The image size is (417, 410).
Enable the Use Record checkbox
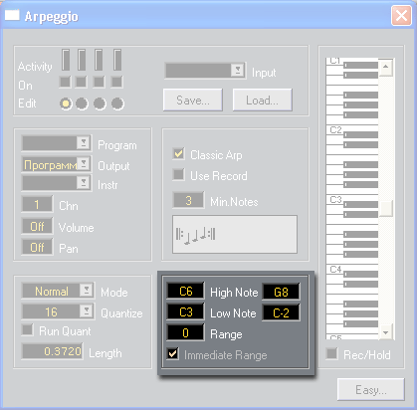click(x=178, y=174)
